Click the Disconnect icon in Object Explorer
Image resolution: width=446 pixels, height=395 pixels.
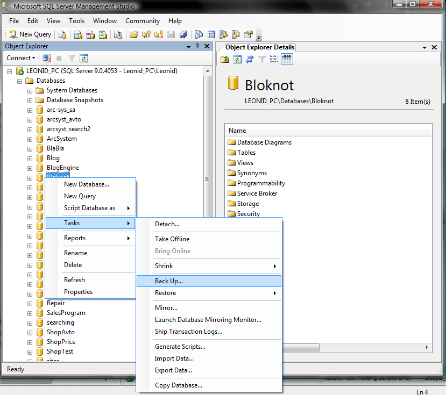pyautogui.click(x=47, y=59)
